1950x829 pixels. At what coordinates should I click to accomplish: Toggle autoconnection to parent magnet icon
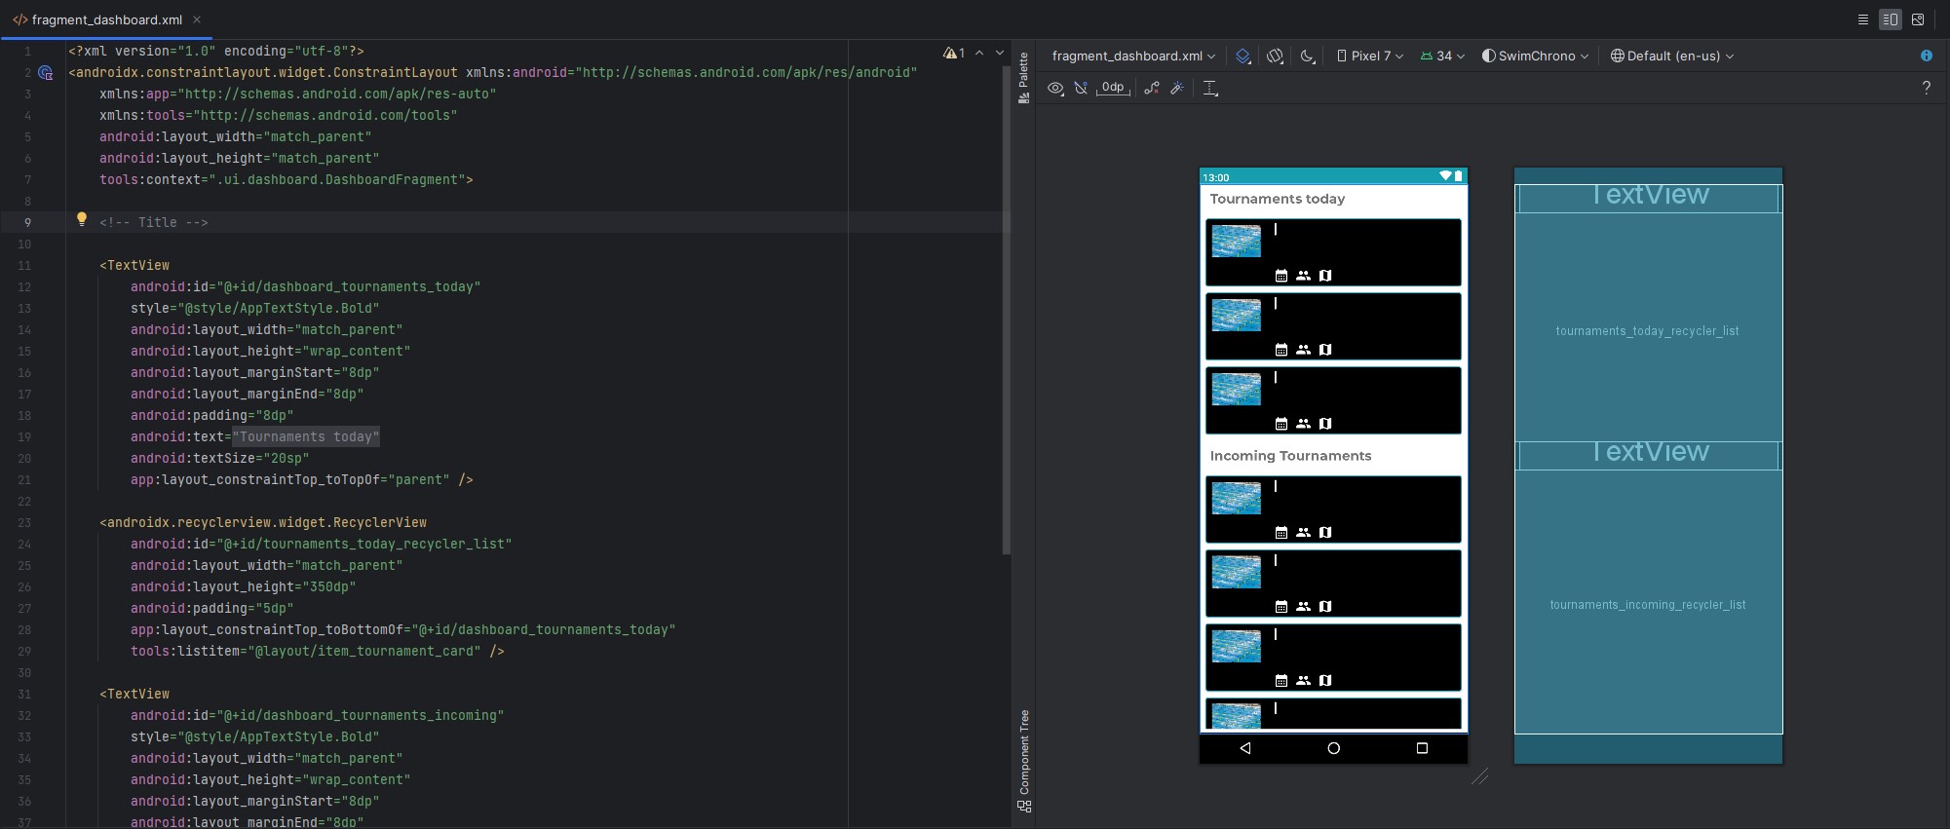click(1081, 88)
